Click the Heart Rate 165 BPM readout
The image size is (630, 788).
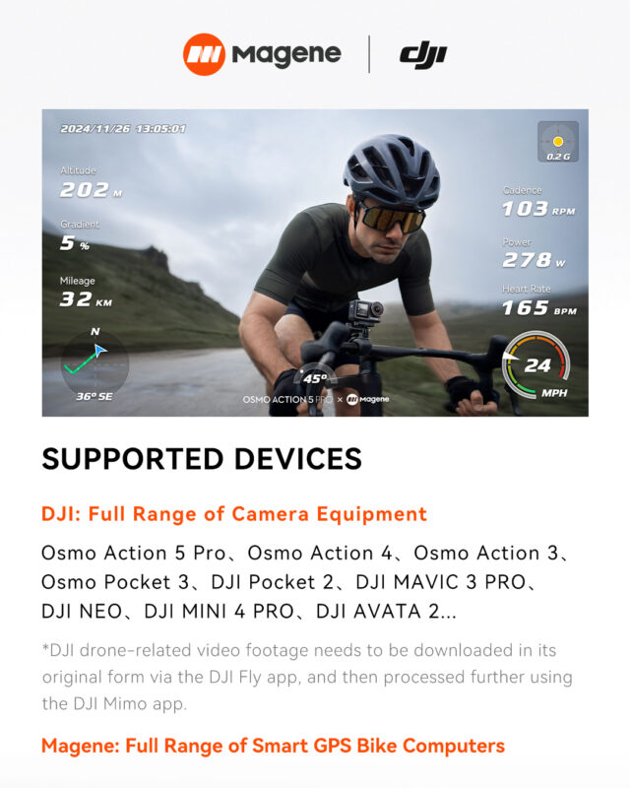coord(539,300)
